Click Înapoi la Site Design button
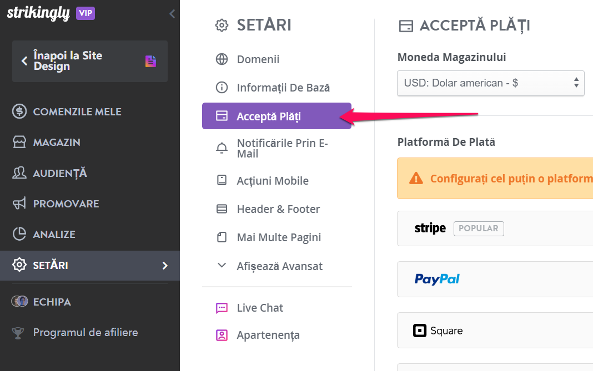The width and height of the screenshot is (593, 371). pos(90,61)
